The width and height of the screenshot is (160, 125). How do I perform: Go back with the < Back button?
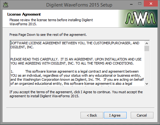pos(92,115)
